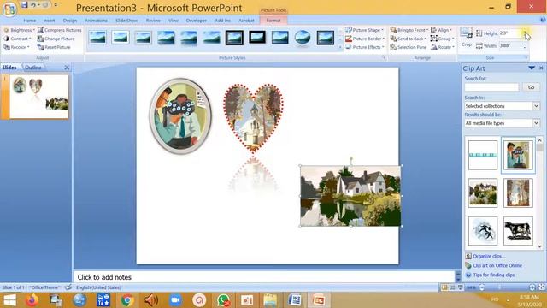Click the Width value field
The height and width of the screenshot is (308, 547).
[511, 45]
